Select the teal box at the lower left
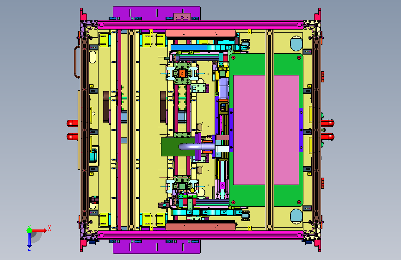Image resolution: width=401 pixels, height=260 pixels. coord(93,155)
